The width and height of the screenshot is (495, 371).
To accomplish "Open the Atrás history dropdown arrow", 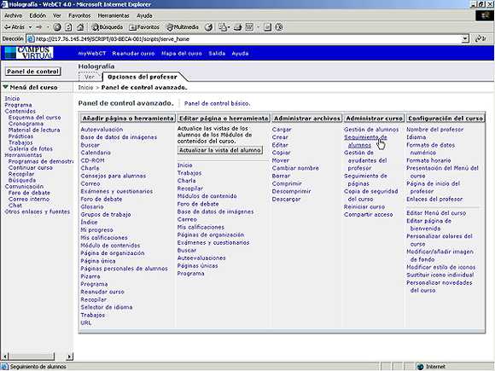I will (x=31, y=27).
